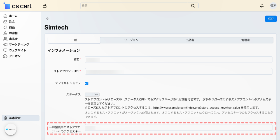Click the search magnifier icon

[x=193, y=6]
